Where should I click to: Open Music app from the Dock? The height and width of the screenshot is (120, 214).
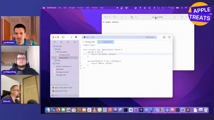click(x=110, y=110)
